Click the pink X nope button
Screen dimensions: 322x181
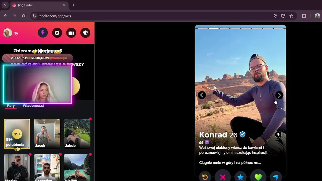223,177
